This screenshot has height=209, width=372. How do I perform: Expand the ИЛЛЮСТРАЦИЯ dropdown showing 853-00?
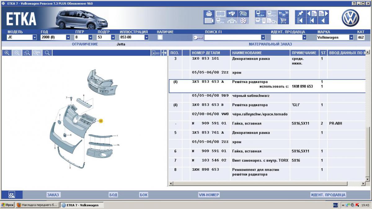tap(146, 37)
